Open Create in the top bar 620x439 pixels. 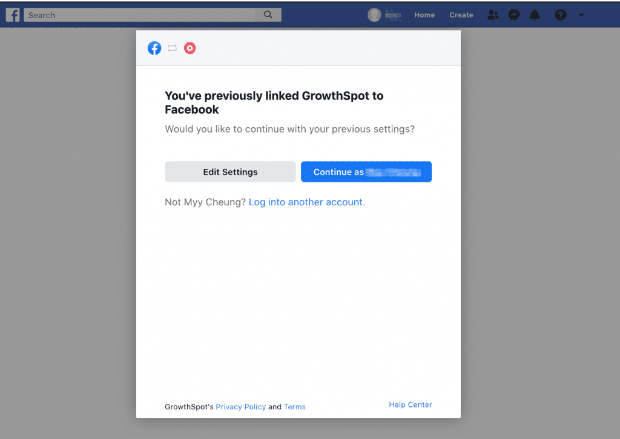461,15
